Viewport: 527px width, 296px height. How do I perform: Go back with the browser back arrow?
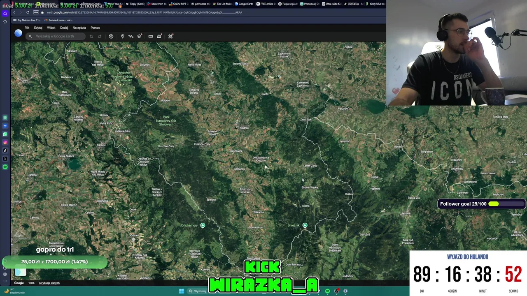point(14,12)
